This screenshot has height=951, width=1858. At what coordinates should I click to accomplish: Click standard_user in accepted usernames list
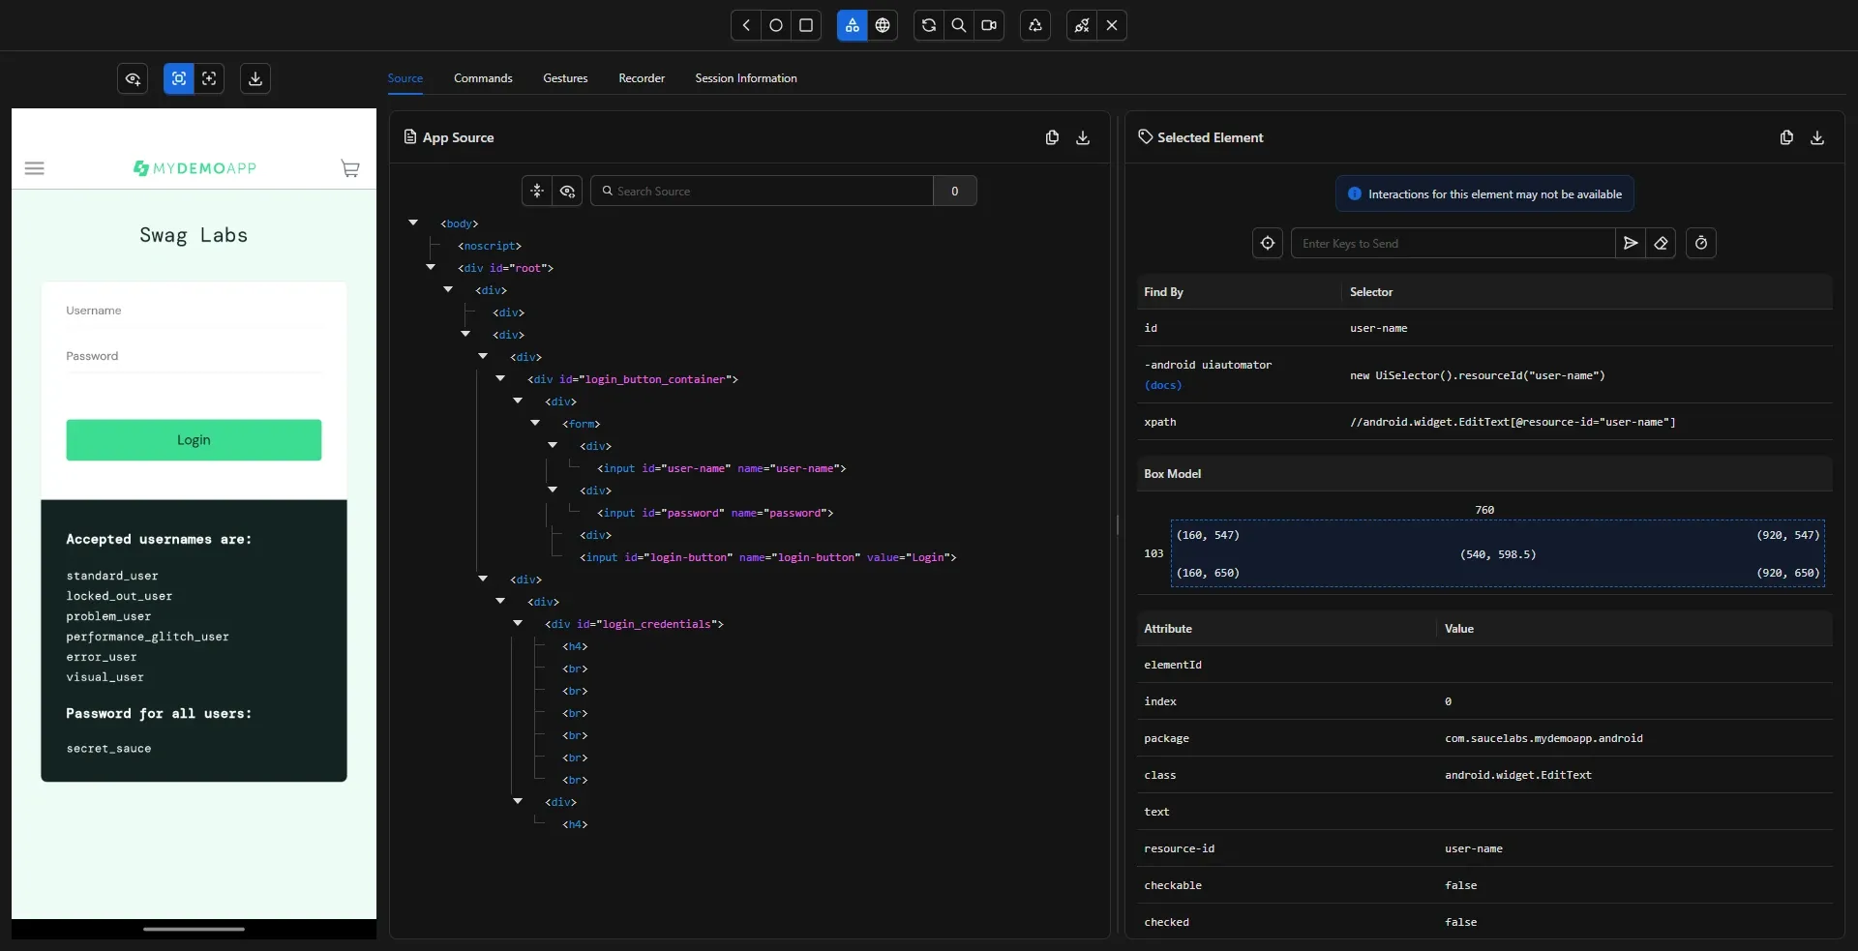[112, 576]
